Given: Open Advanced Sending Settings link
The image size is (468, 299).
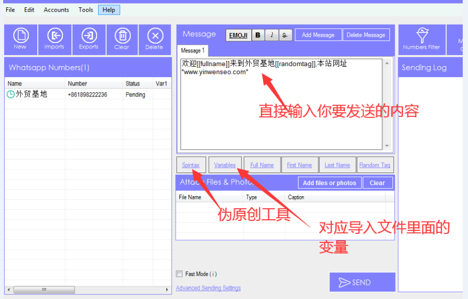Looking at the screenshot, I should (x=208, y=287).
